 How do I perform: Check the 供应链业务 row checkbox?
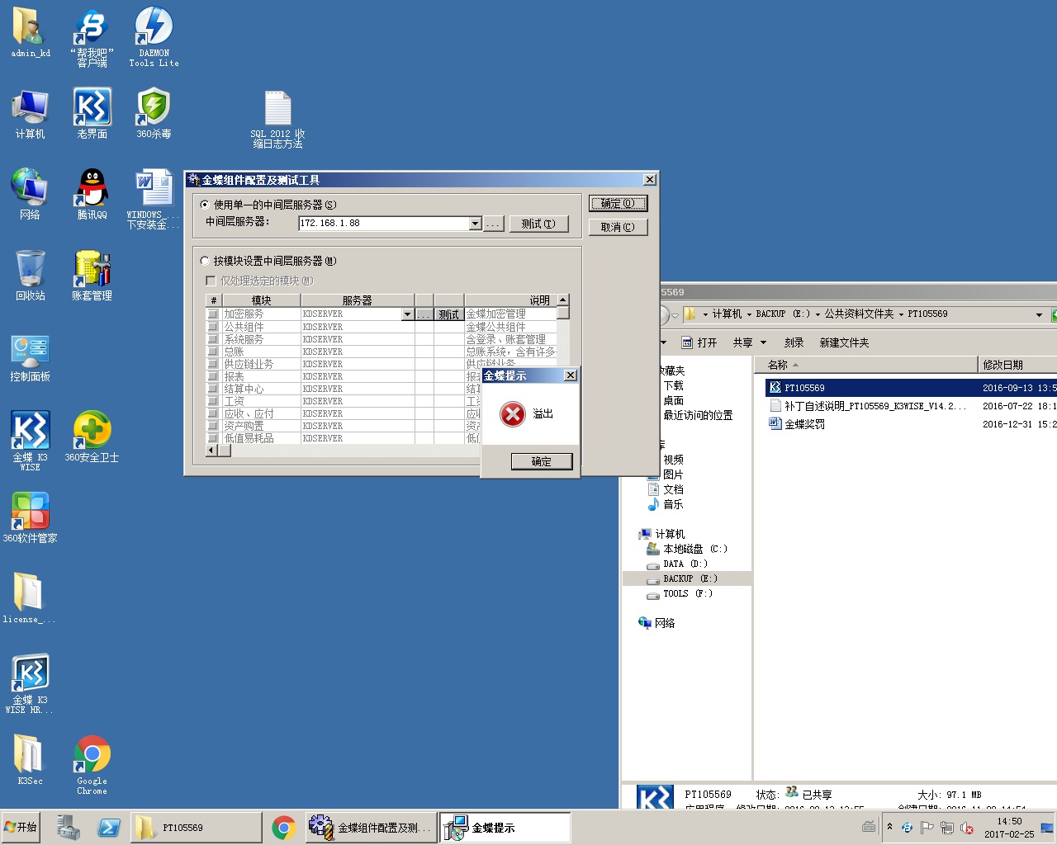coord(213,364)
